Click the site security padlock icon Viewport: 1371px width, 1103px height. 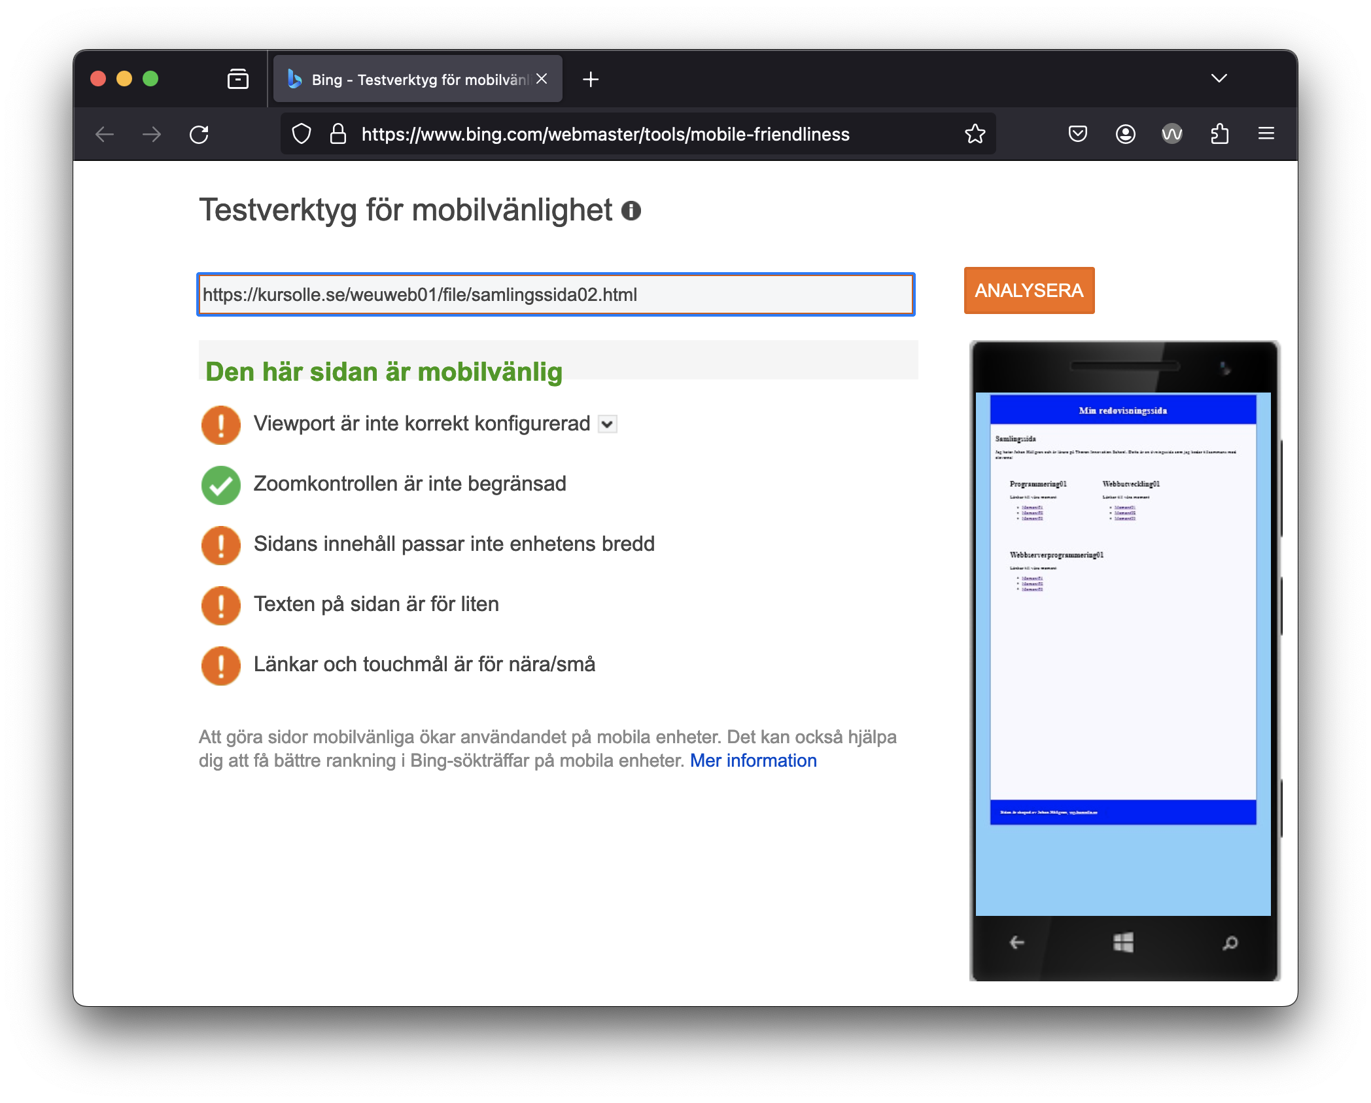pos(338,134)
